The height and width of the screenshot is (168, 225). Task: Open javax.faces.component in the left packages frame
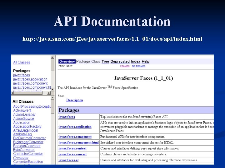(30, 83)
